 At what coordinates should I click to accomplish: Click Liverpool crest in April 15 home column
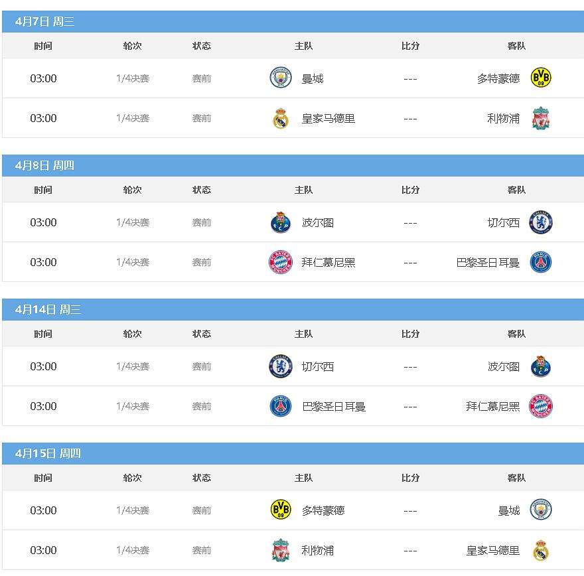click(281, 549)
